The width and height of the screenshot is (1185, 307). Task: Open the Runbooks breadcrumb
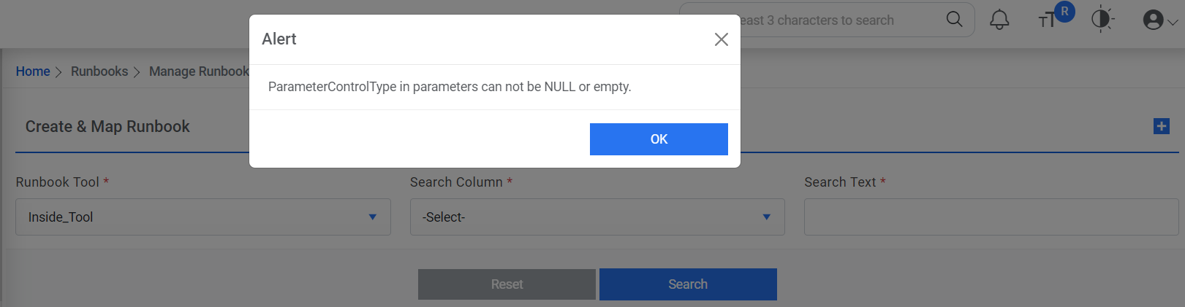(x=99, y=71)
